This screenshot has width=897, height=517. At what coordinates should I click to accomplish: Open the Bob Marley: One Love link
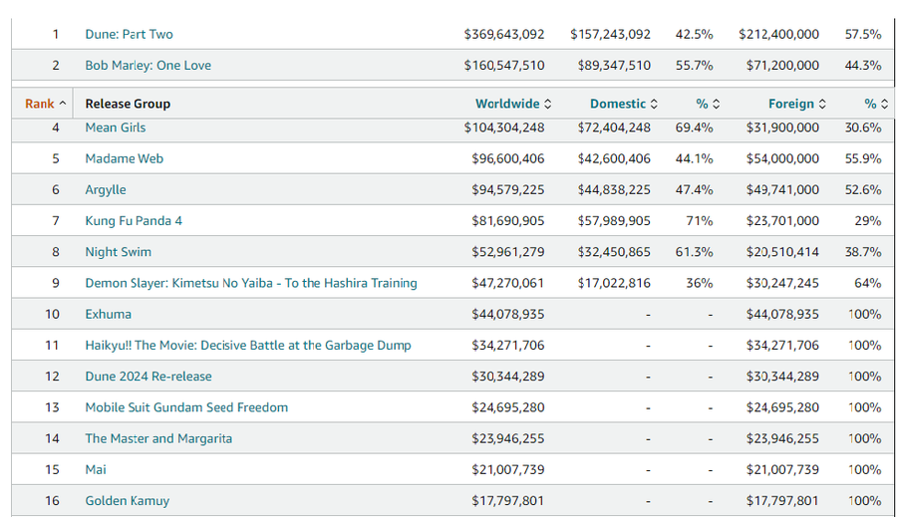[x=148, y=66]
